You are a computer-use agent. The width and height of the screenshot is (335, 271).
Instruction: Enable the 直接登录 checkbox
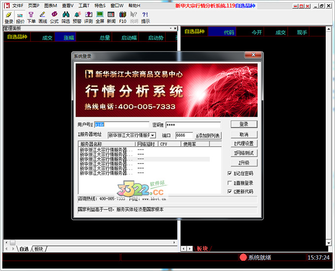(x=230, y=183)
